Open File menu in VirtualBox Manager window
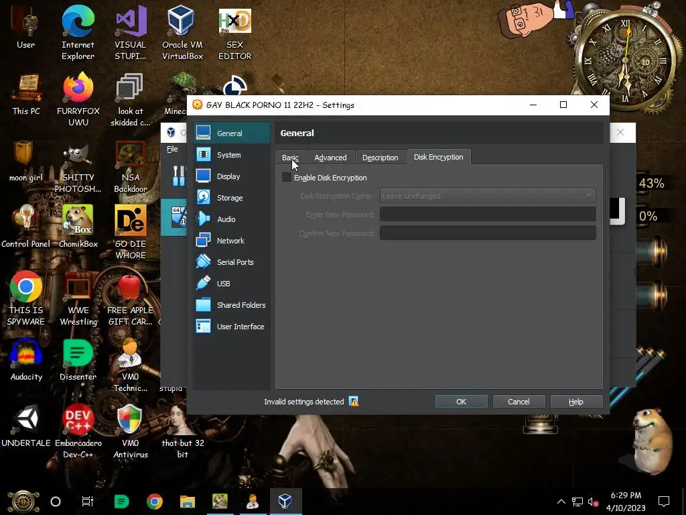Viewport: 686px width, 515px height. 172,149
